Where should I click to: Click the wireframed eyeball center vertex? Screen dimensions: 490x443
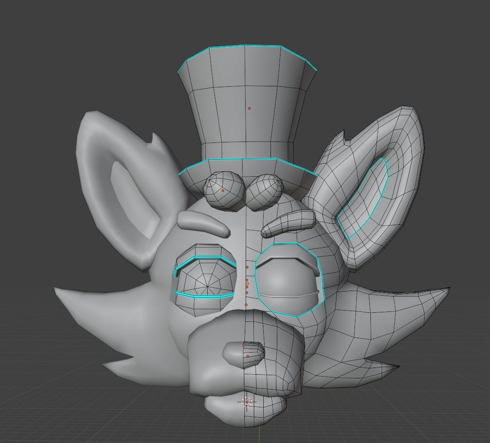tap(207, 286)
